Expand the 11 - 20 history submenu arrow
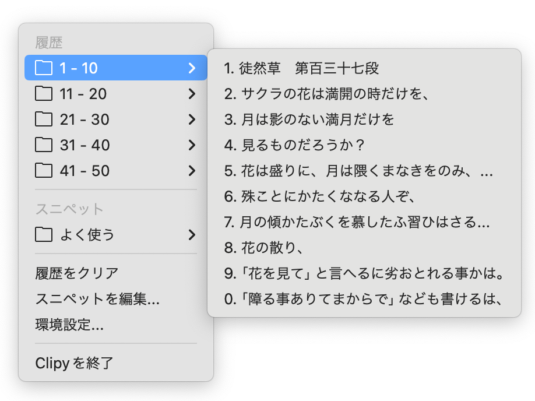 click(x=192, y=94)
